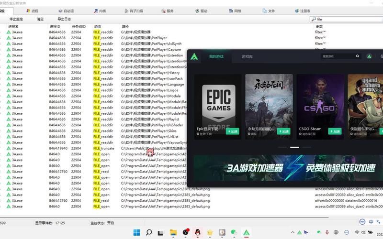Screen dimensions: 383x239
Task: Click 清空 to clear the log
Action: coord(40,19)
